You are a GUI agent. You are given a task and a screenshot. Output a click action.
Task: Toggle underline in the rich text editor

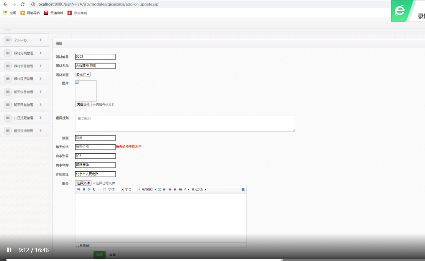94,189
